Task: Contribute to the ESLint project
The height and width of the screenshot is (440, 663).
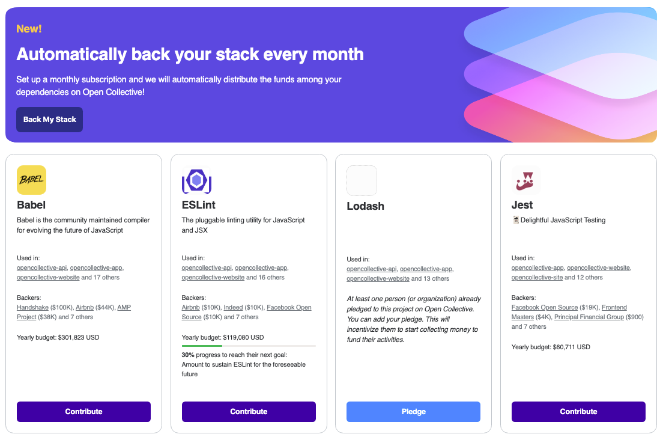Action: tap(249, 412)
